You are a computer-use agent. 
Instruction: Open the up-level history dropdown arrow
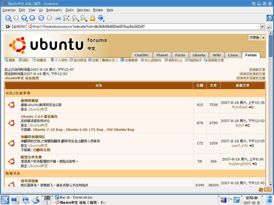(27, 21)
